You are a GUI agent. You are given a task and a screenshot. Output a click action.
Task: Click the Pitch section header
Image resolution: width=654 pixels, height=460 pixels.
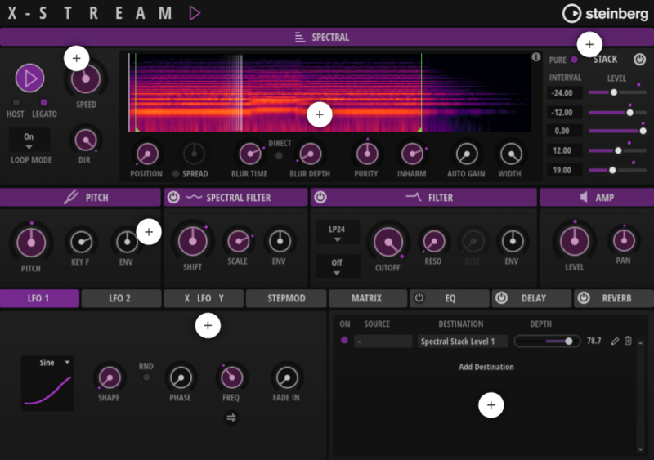click(80, 197)
